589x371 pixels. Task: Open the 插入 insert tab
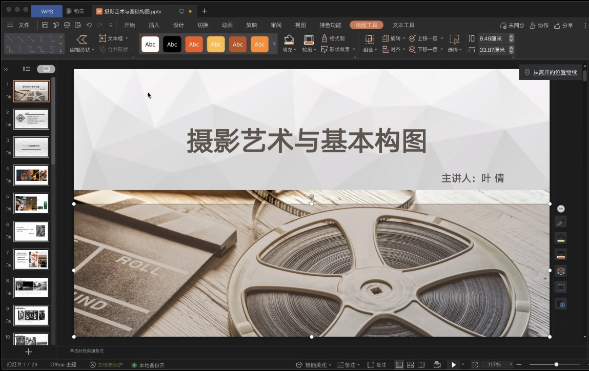click(x=154, y=25)
